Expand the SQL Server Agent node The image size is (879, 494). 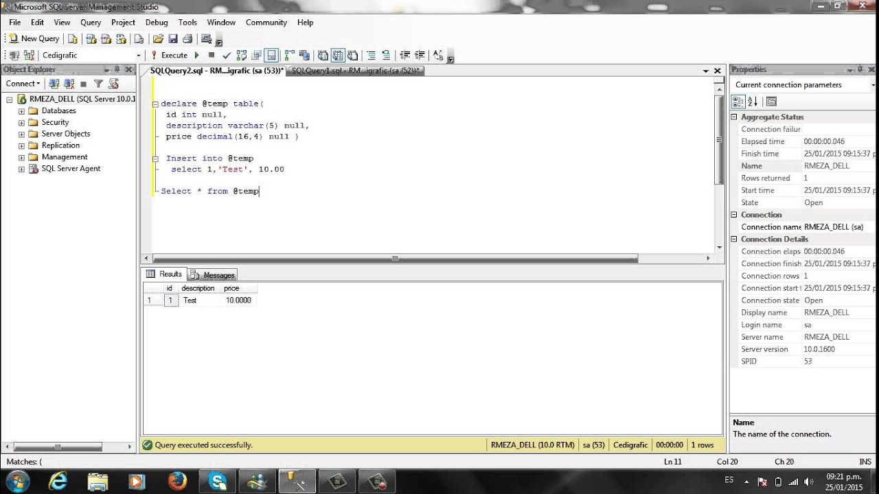click(21, 169)
